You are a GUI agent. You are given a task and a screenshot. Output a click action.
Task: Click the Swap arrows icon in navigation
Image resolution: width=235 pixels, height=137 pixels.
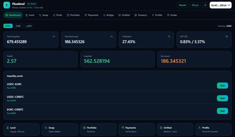coord(40,15)
